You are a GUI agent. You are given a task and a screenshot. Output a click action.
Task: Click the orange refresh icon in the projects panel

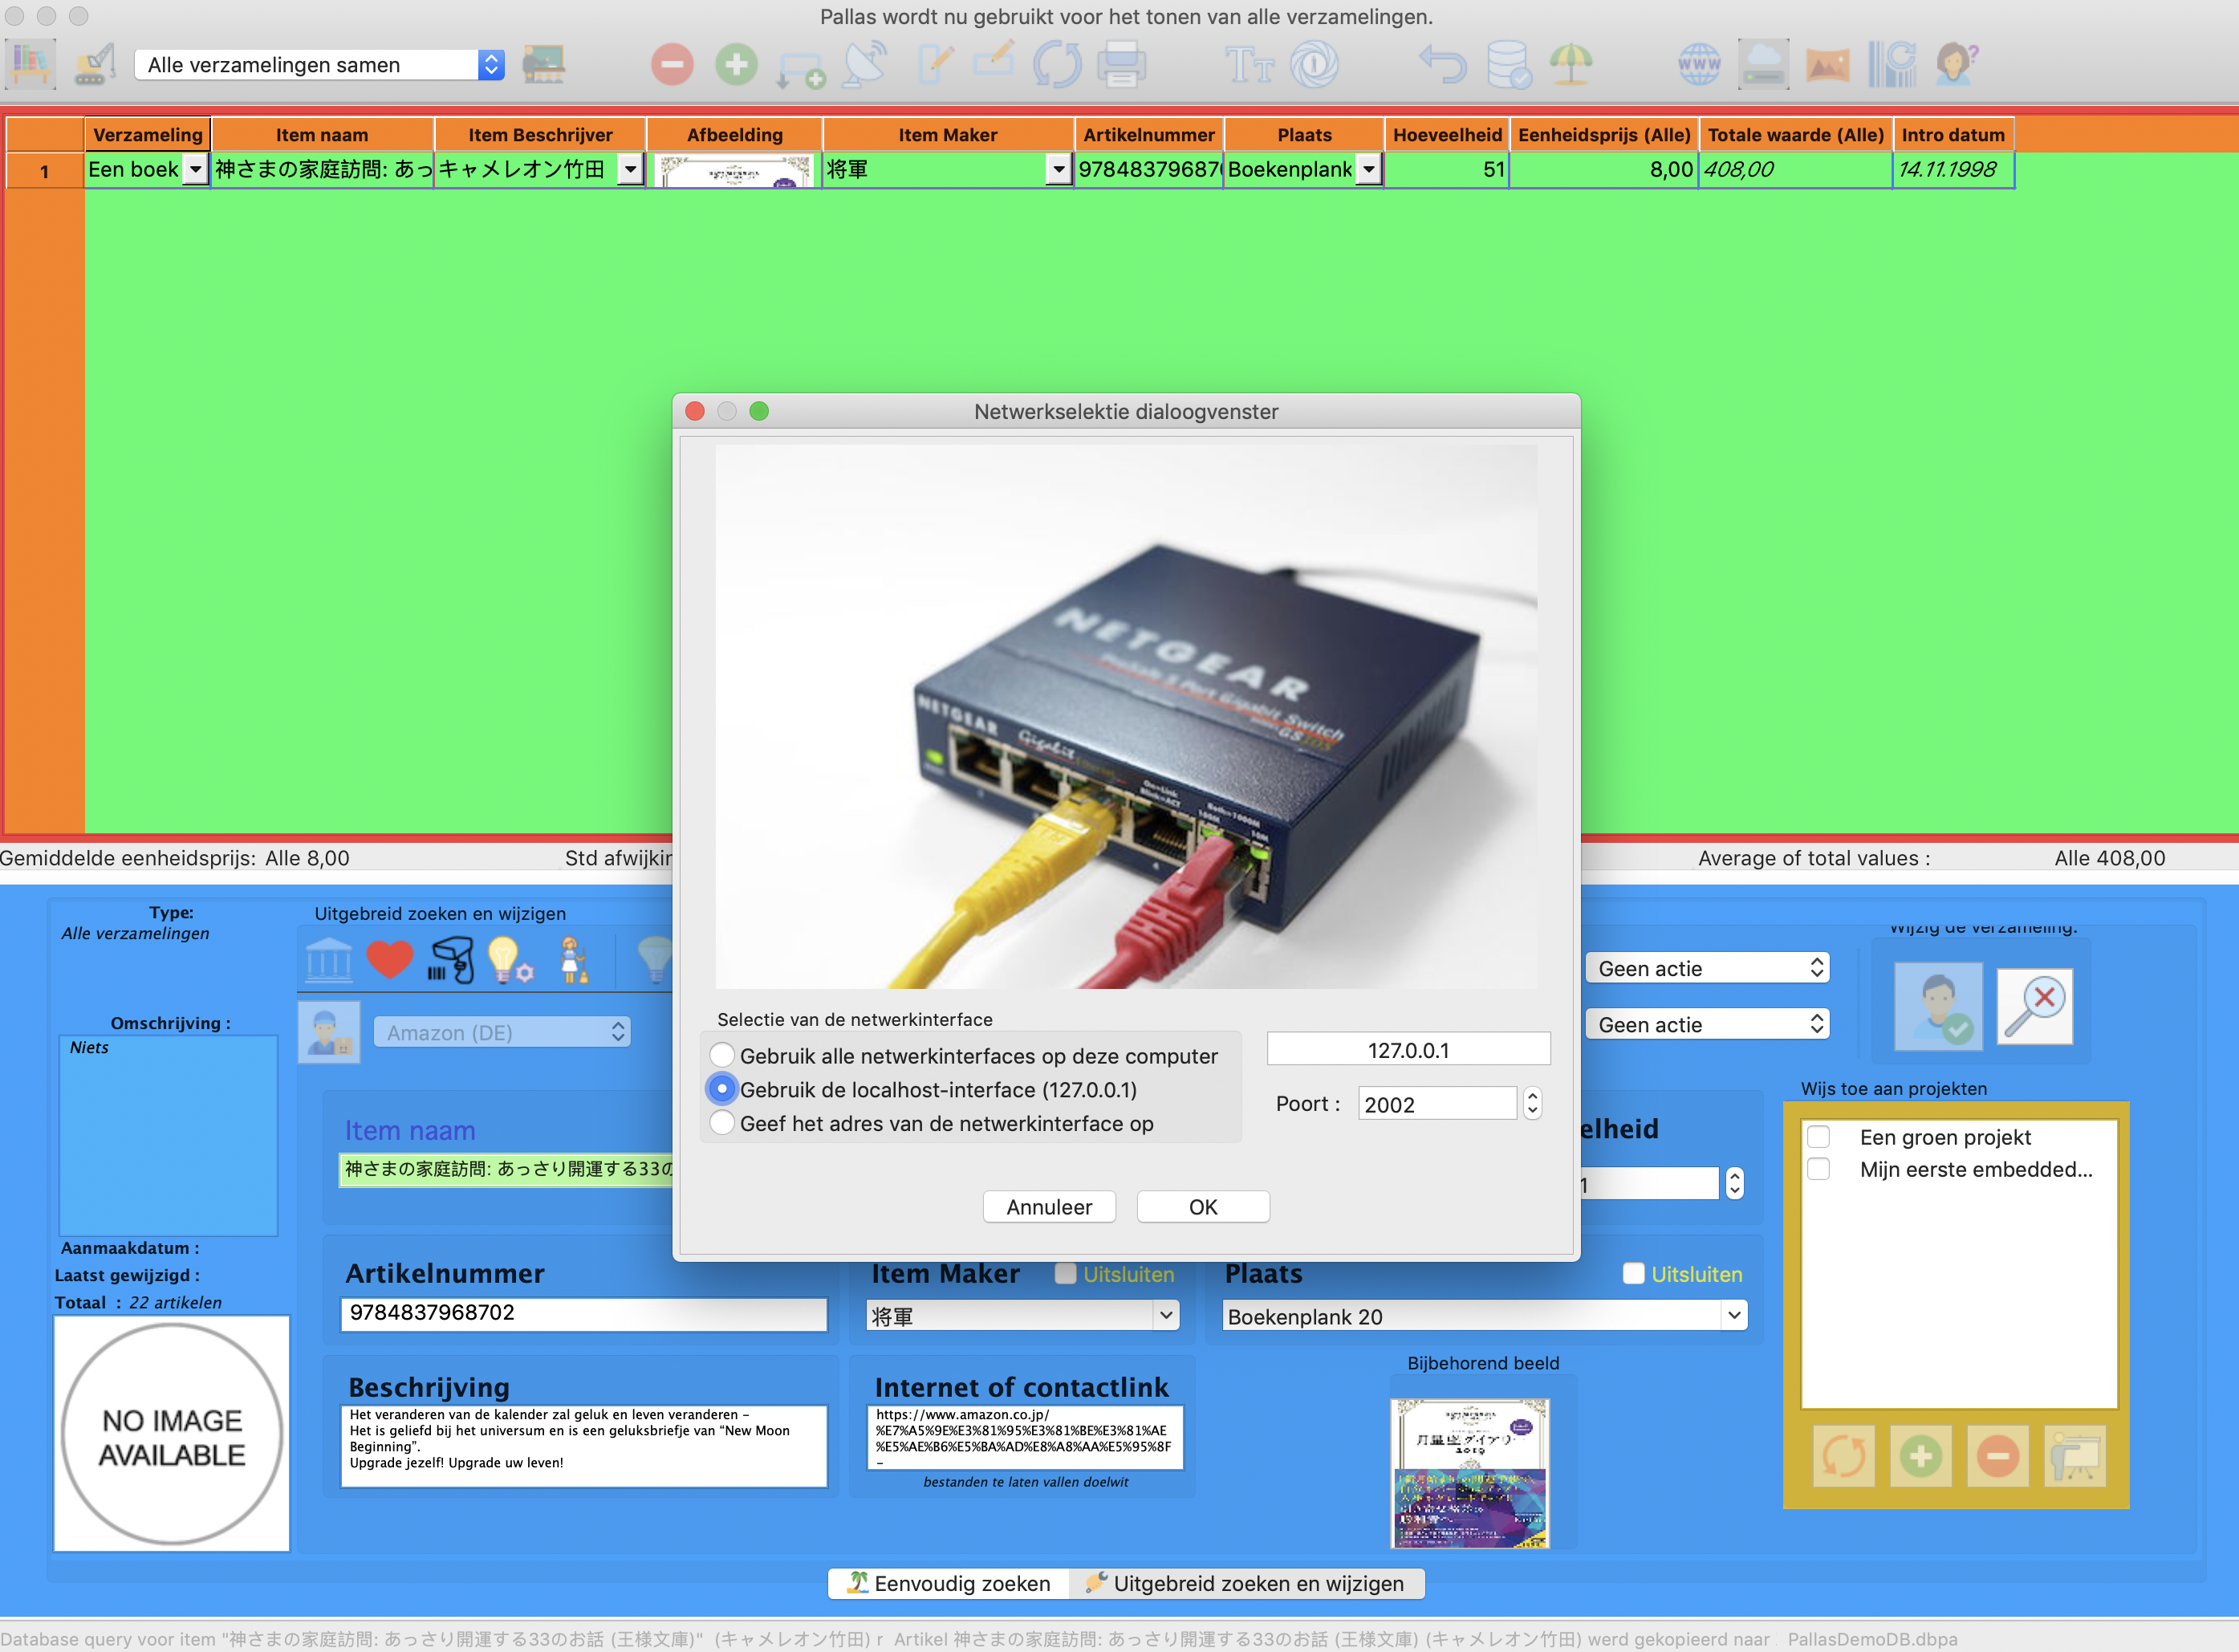tap(1843, 1456)
